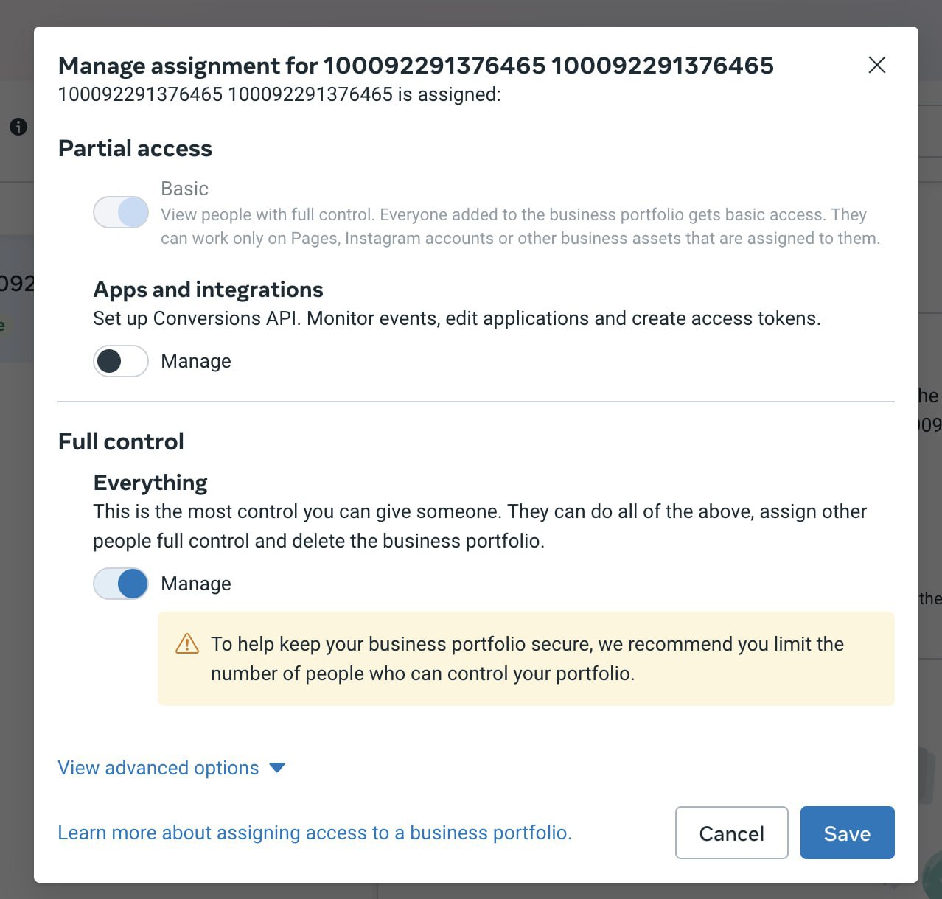Click the Apps and integrations heading
This screenshot has width=942, height=899.
pyautogui.click(x=208, y=290)
